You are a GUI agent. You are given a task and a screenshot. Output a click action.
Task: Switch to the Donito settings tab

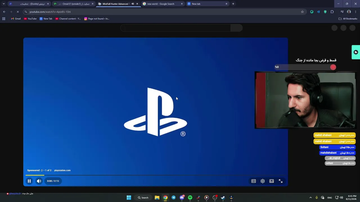point(30,4)
